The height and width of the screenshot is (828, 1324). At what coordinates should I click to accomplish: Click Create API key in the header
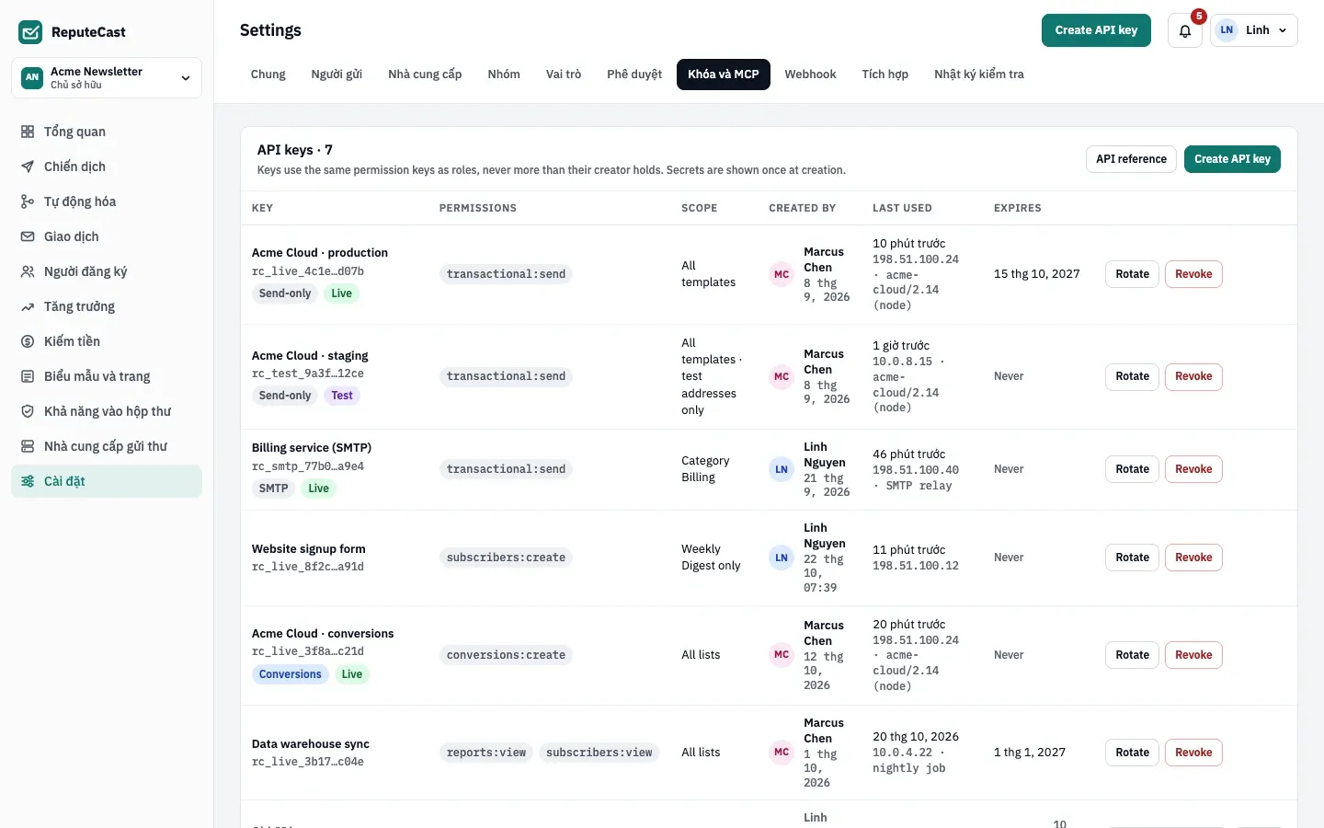pyautogui.click(x=1096, y=30)
